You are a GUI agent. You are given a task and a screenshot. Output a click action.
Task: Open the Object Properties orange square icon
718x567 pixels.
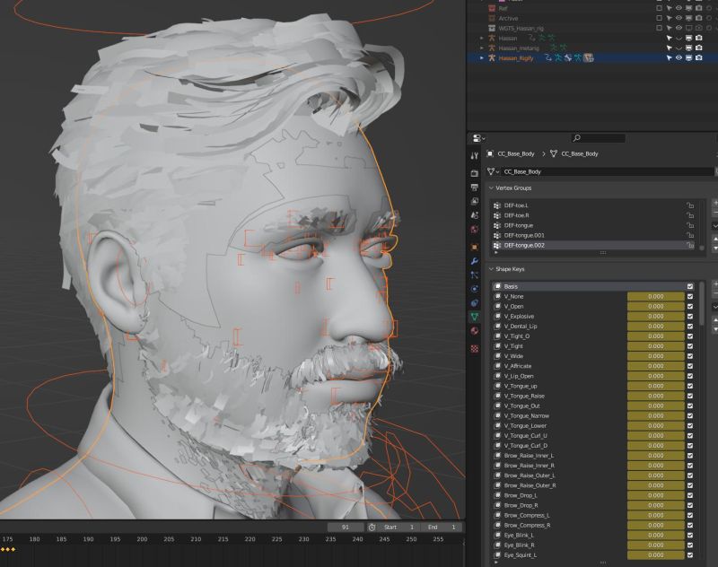(473, 247)
